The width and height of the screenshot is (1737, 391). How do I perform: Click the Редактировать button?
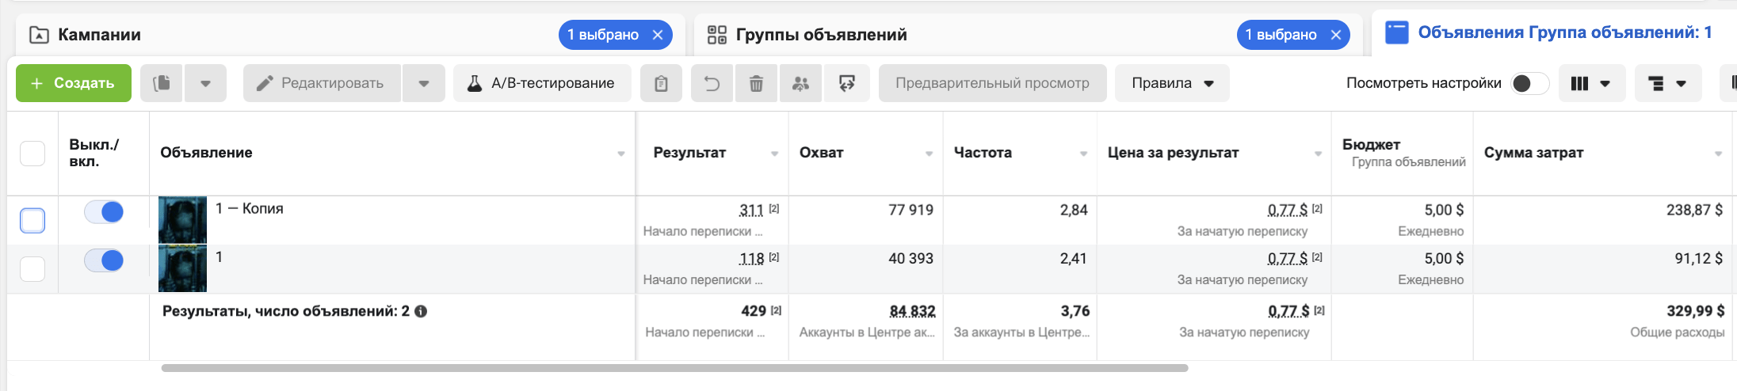point(322,83)
